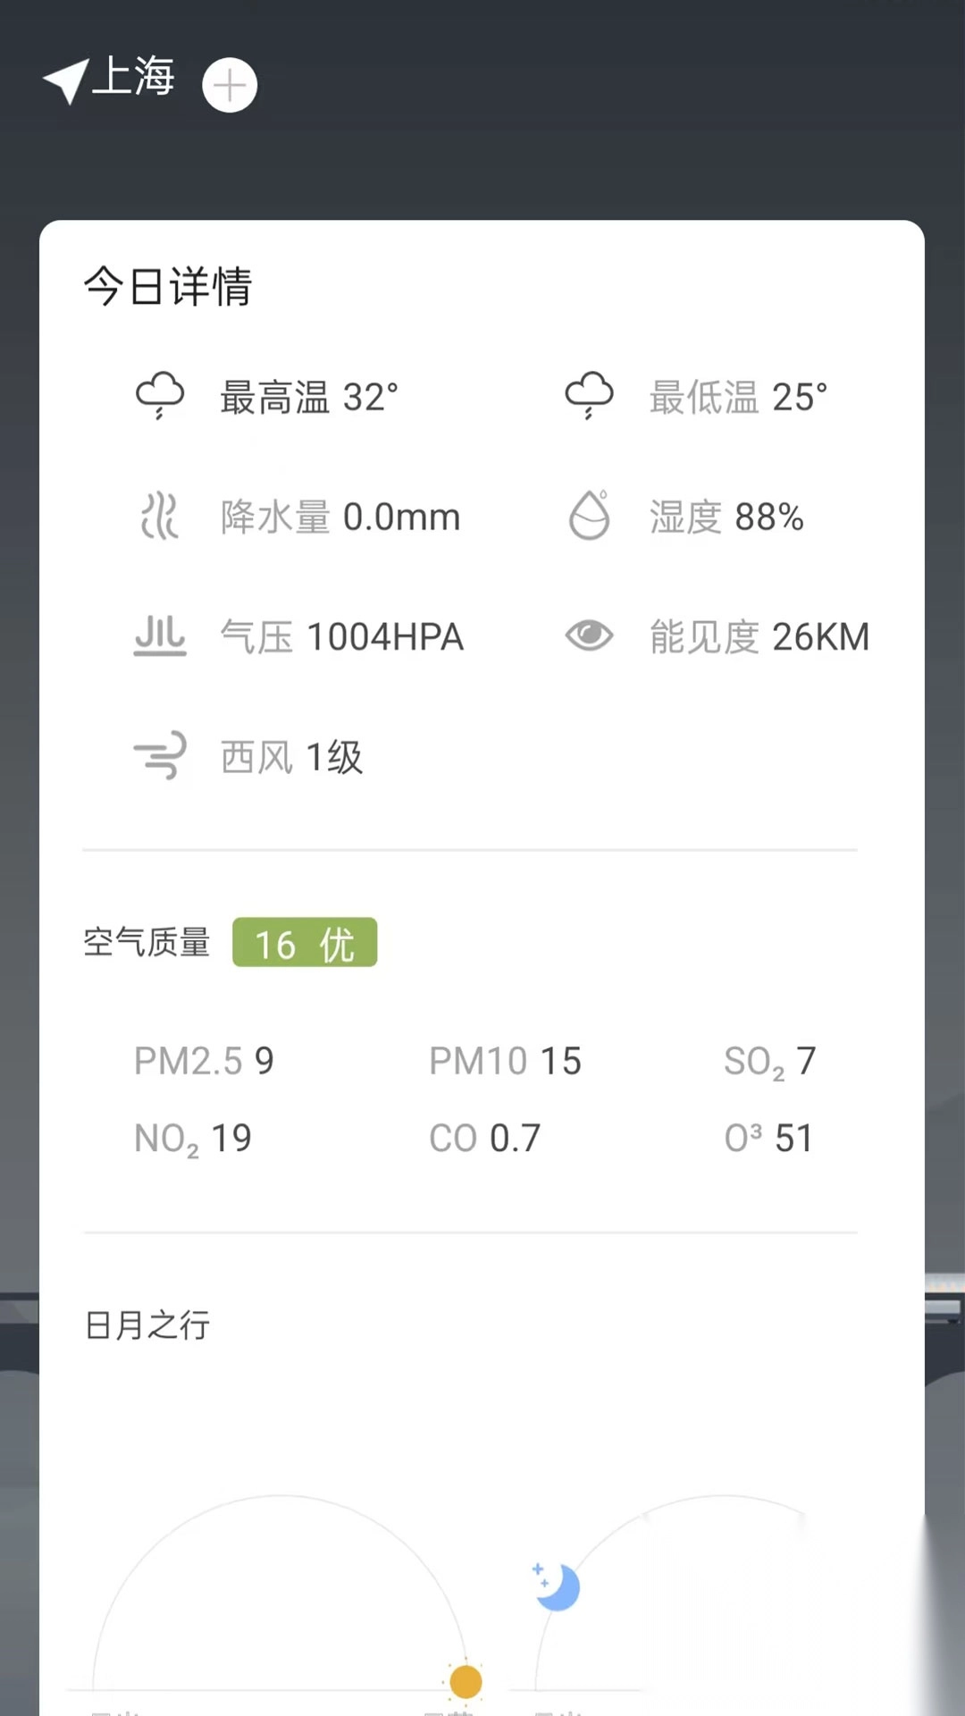Tap the 今日详情 section heading
This screenshot has width=965, height=1716.
point(168,287)
